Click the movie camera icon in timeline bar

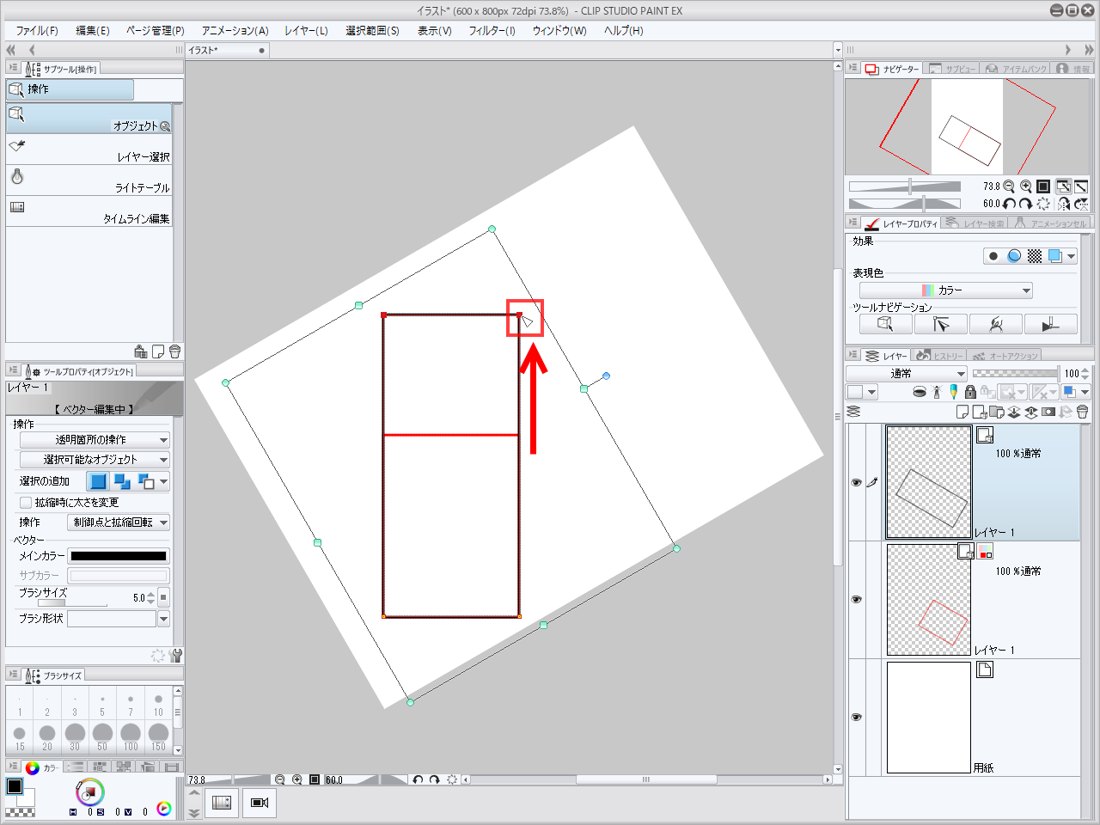tap(260, 803)
